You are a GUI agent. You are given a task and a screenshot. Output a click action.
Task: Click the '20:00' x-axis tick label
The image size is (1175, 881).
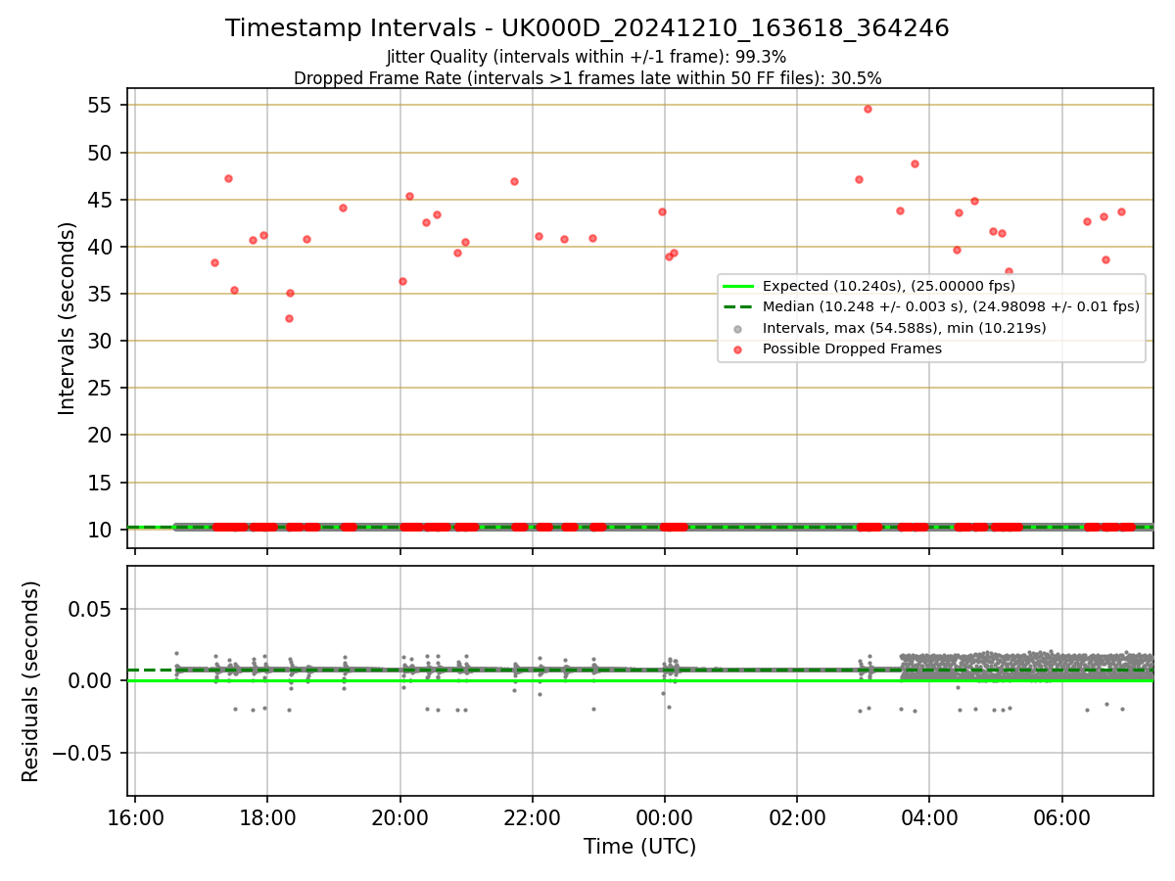pyautogui.click(x=399, y=816)
